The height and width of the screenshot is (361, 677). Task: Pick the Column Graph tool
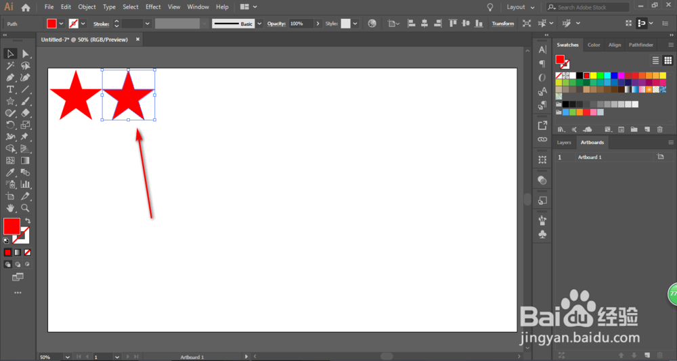[26, 184]
